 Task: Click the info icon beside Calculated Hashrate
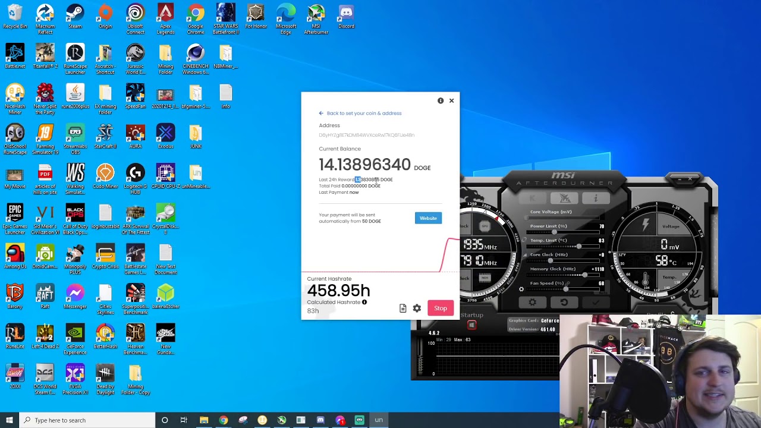tap(364, 302)
